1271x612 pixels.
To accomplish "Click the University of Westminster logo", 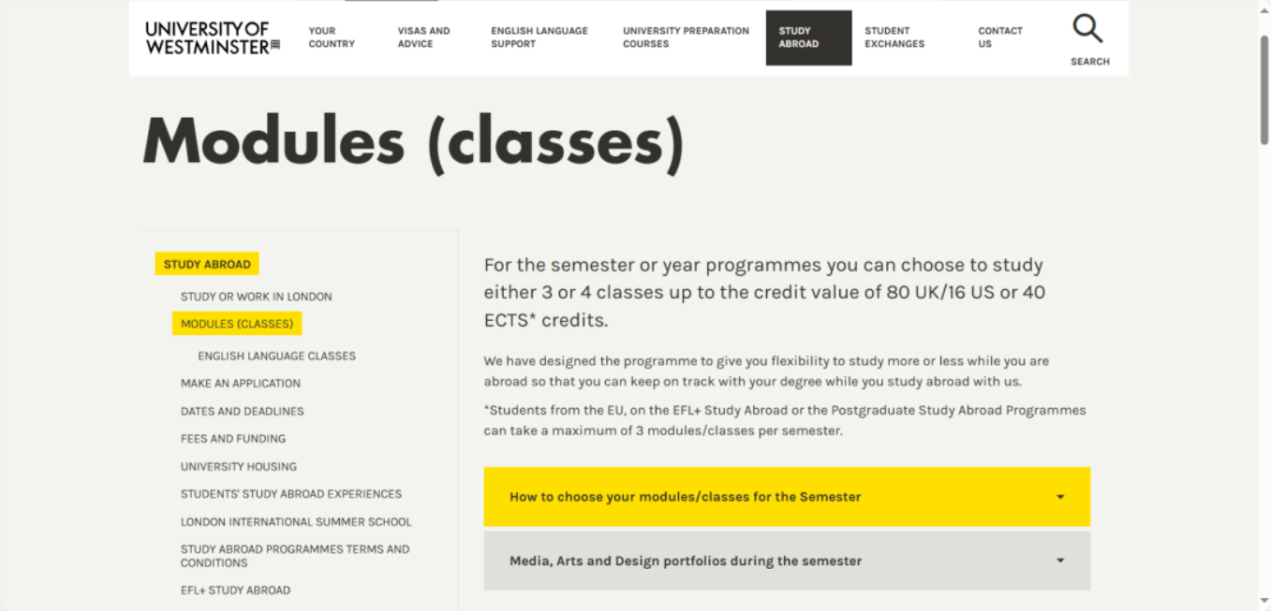I will point(212,38).
